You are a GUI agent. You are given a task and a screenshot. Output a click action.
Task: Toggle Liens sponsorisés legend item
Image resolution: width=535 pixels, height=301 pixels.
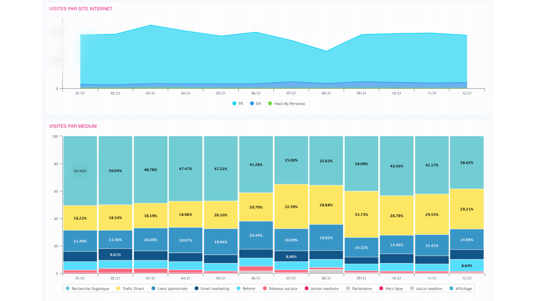tap(169, 288)
